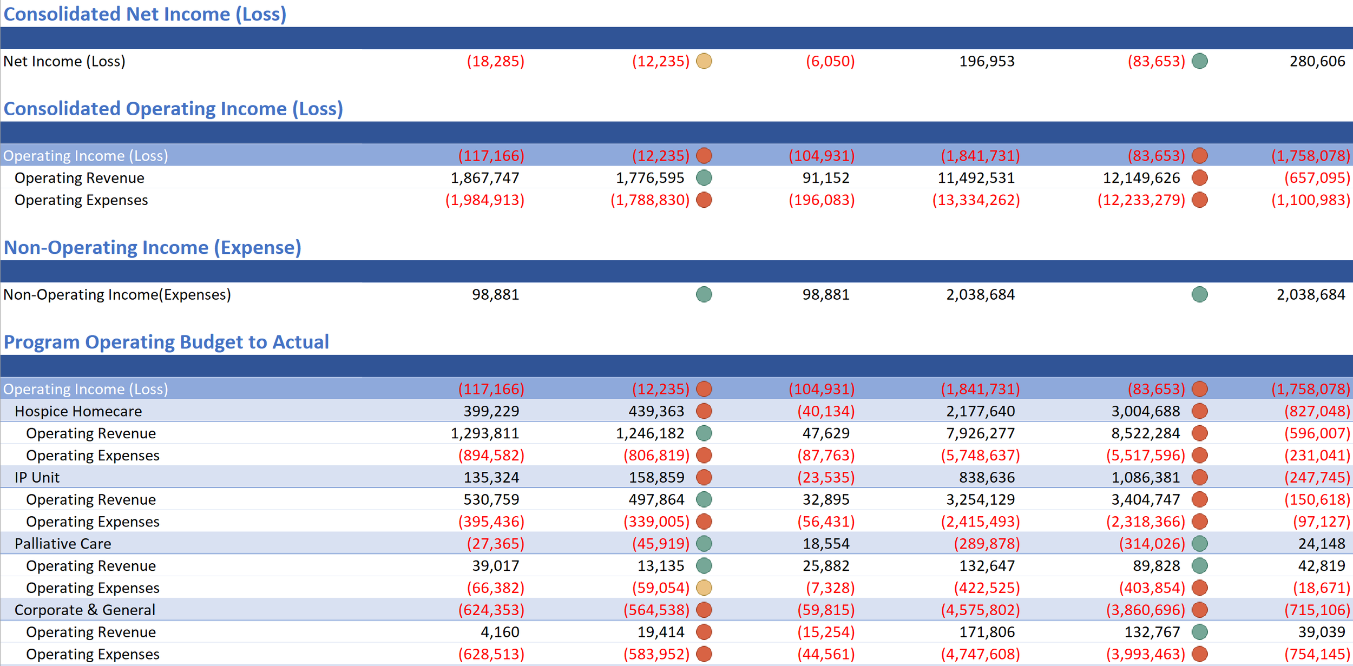Click the Net Income value 196,953

coord(987,61)
